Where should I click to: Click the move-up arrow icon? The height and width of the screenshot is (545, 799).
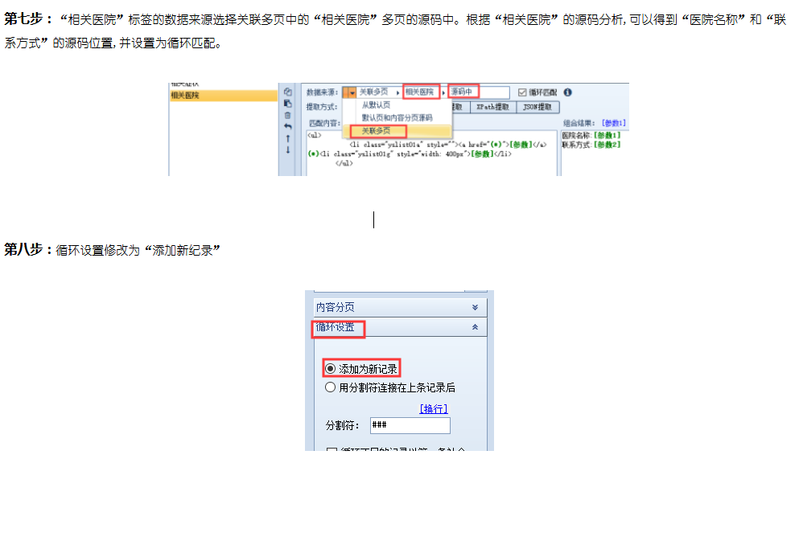click(x=287, y=139)
